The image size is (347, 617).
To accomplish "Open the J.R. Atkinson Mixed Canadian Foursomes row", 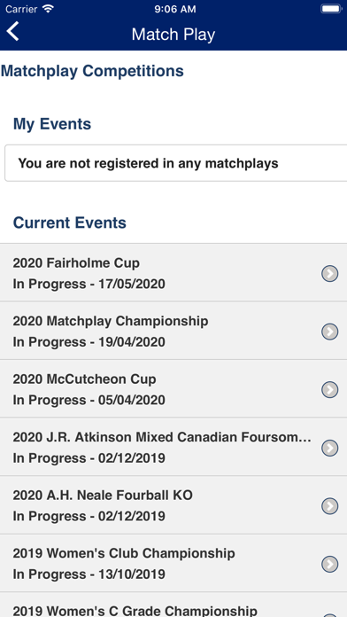I will tap(173, 447).
